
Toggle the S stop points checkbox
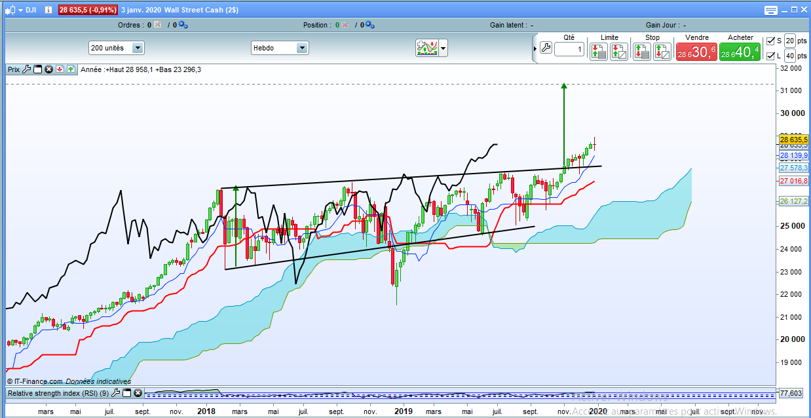click(x=771, y=41)
